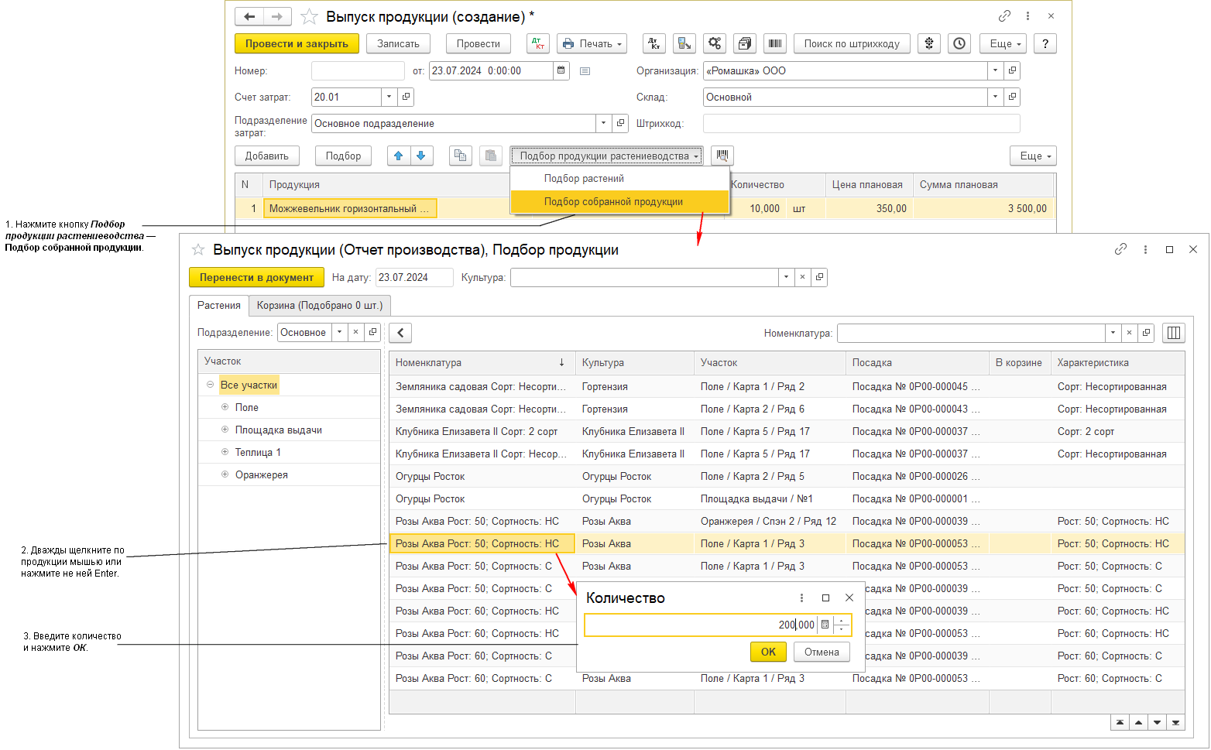The image size is (1211, 750).
Task: Switch to the Корзина tab
Action: pos(320,306)
